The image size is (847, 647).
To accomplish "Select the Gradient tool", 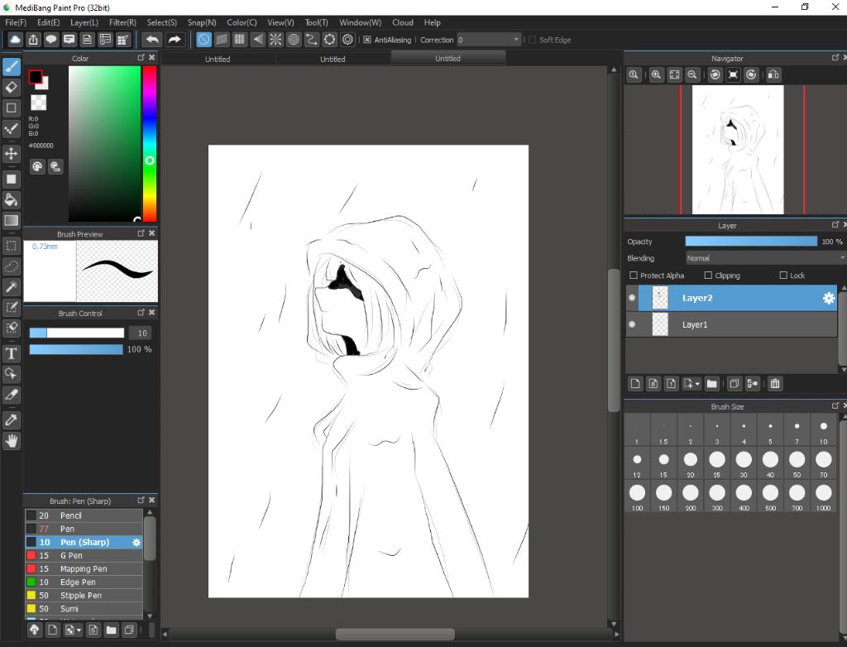I will [12, 221].
